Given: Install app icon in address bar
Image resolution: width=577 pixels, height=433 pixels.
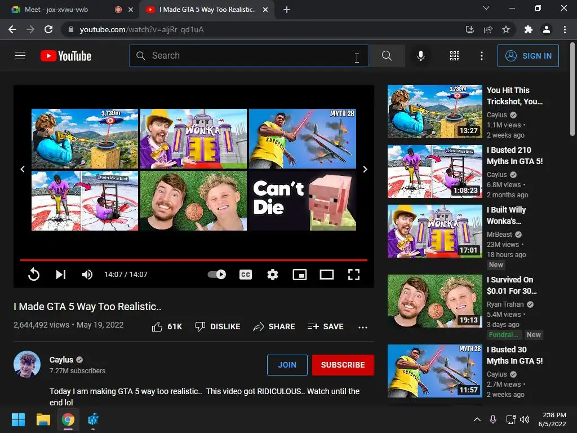Looking at the screenshot, I should tap(469, 29).
